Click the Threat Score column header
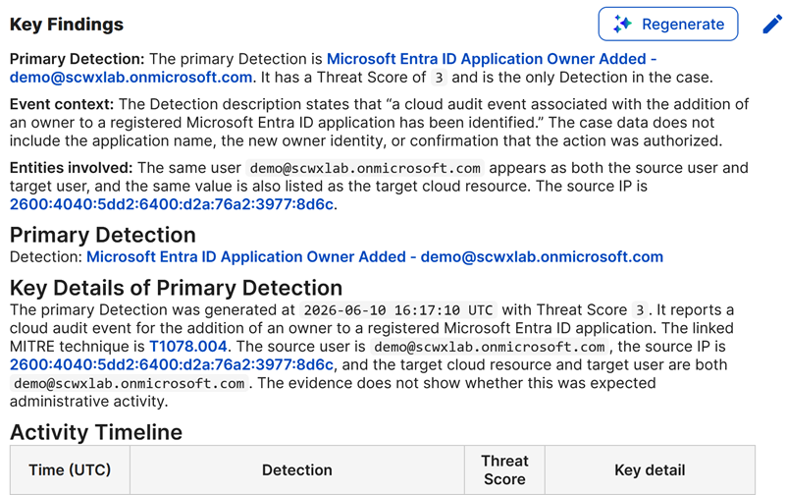Image resolution: width=786 pixels, height=495 pixels. coord(504,469)
